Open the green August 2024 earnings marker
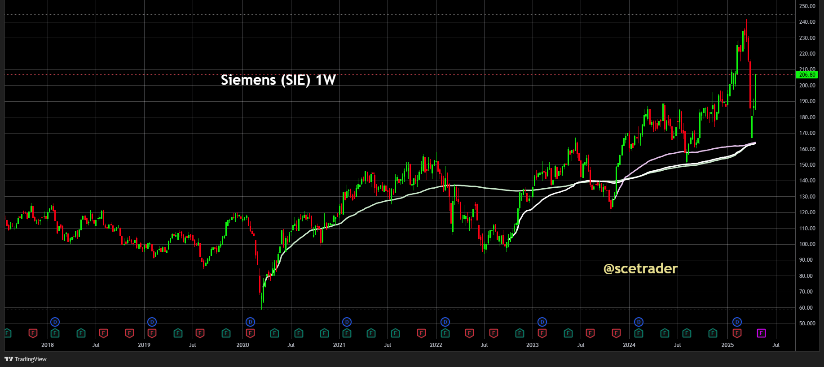 tap(687, 333)
